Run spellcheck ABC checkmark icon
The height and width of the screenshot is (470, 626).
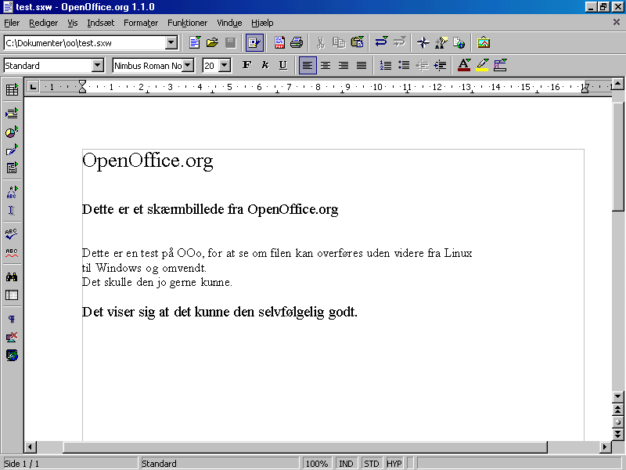(x=12, y=234)
